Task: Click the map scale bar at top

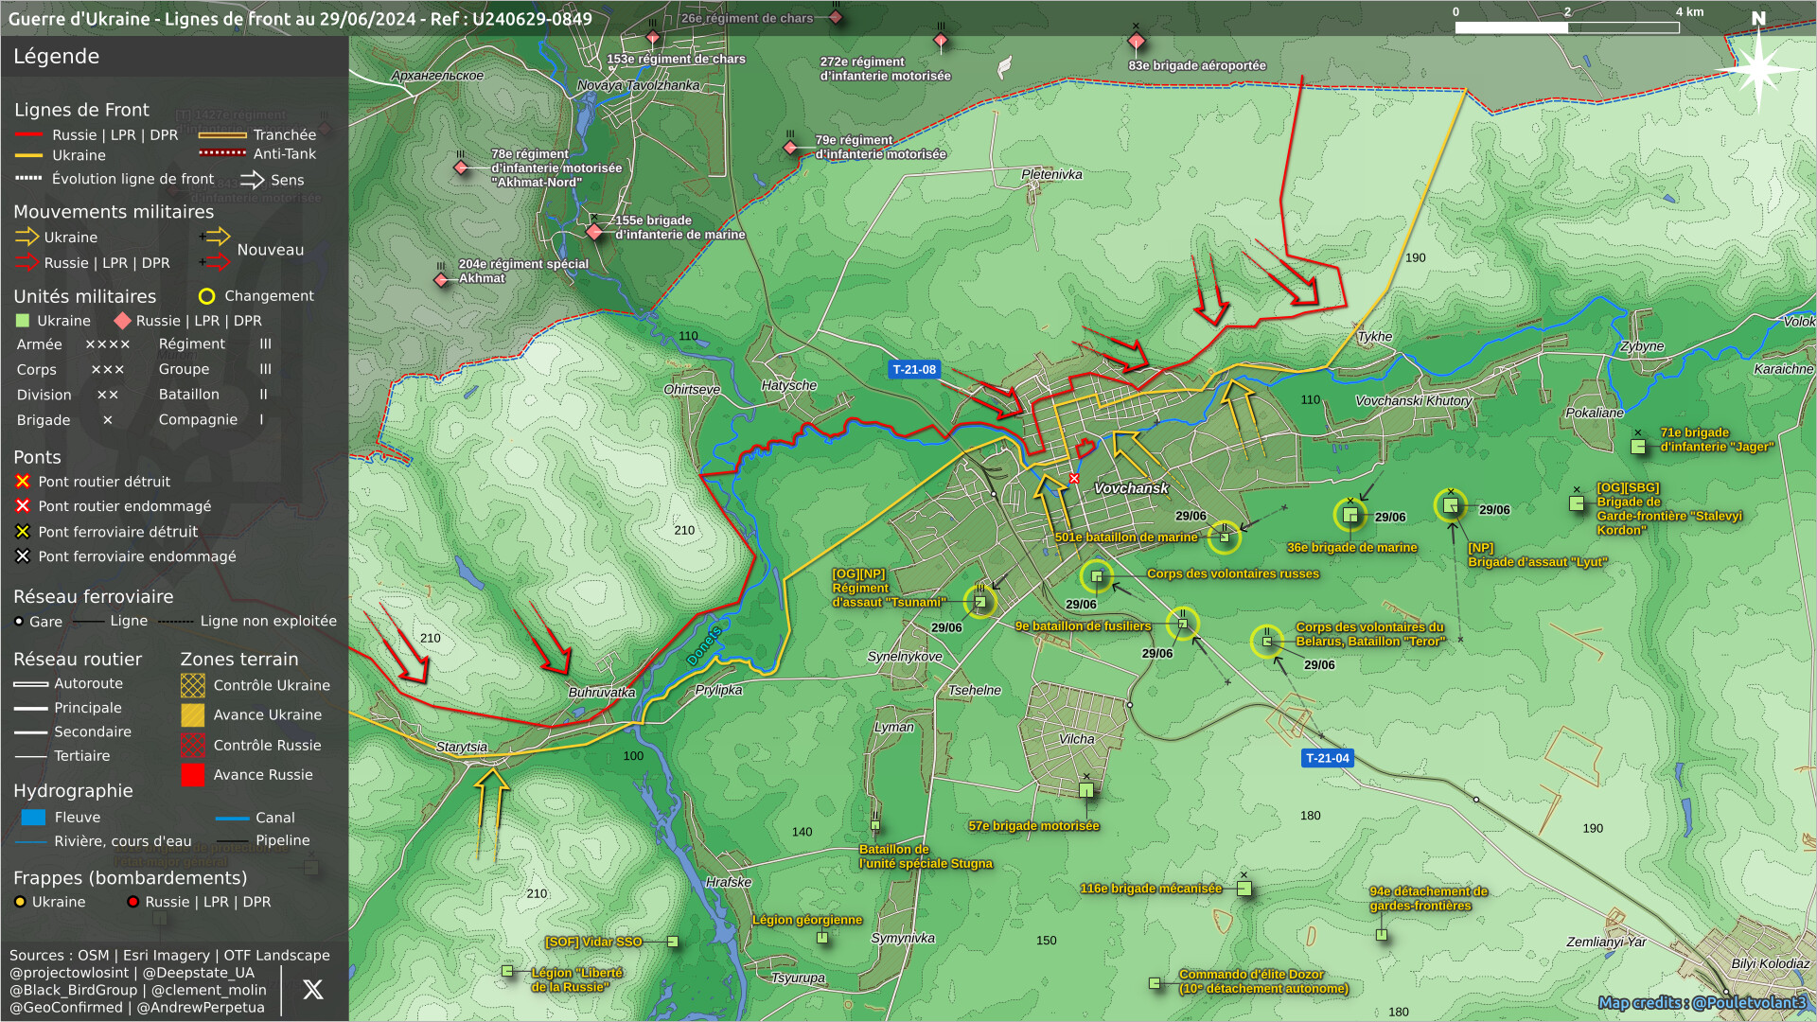Action: 1566,27
